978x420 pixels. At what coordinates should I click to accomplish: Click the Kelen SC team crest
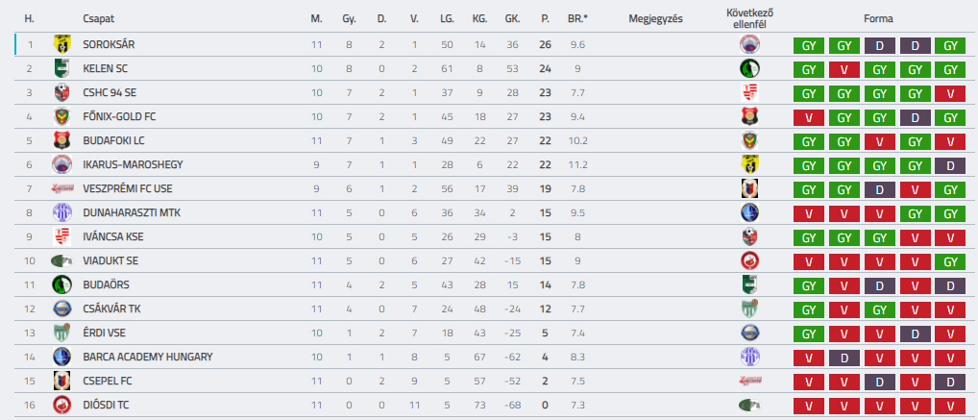(62, 68)
